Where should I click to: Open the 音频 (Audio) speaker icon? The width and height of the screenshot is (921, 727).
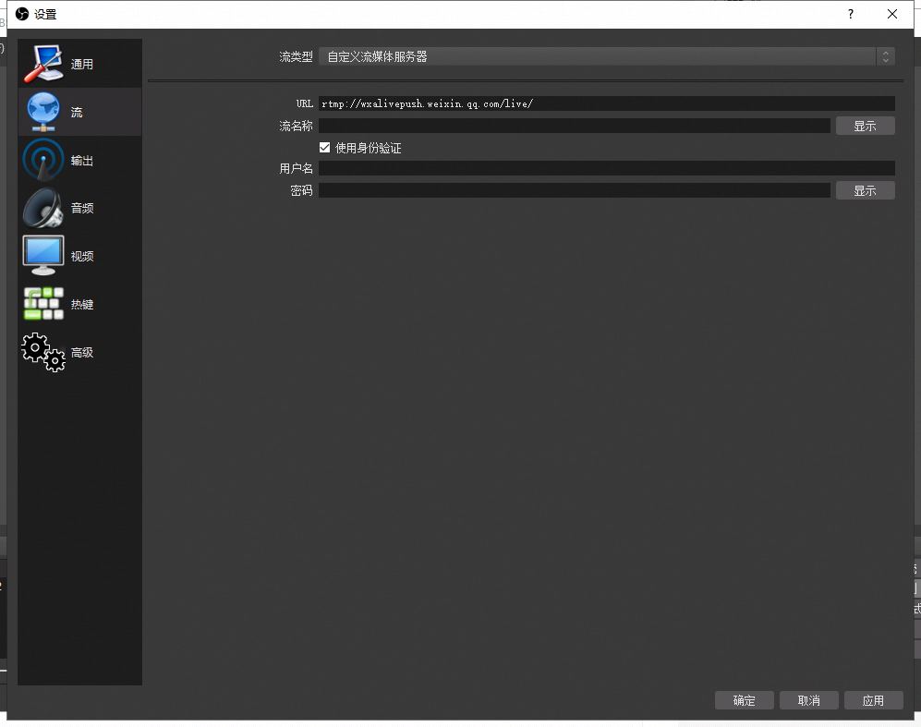coord(42,208)
